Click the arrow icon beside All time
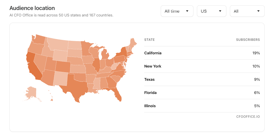 pyautogui.click(x=187, y=11)
